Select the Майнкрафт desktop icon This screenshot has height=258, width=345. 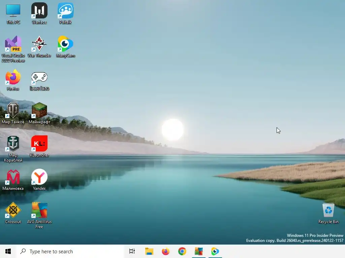coord(39,114)
